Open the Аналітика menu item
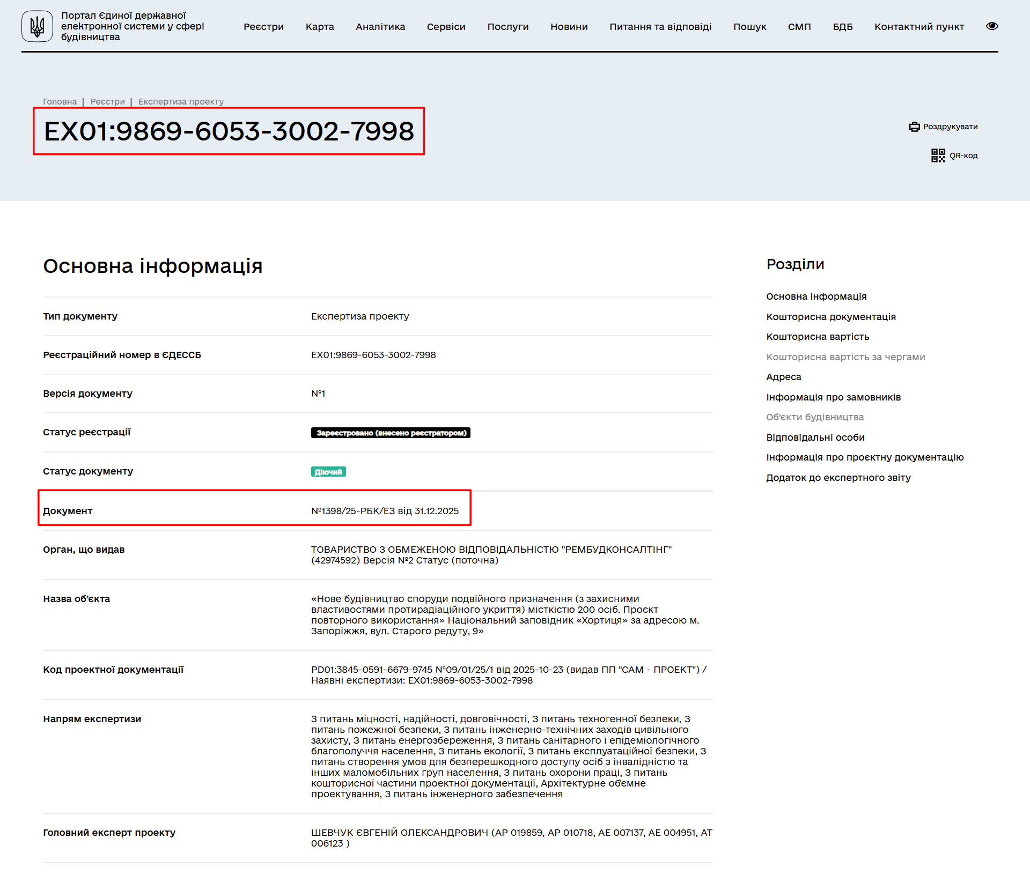The width and height of the screenshot is (1030, 875). coord(380,27)
